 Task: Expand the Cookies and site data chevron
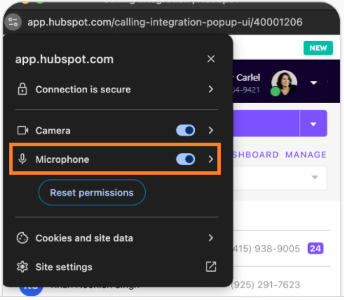[x=211, y=238]
